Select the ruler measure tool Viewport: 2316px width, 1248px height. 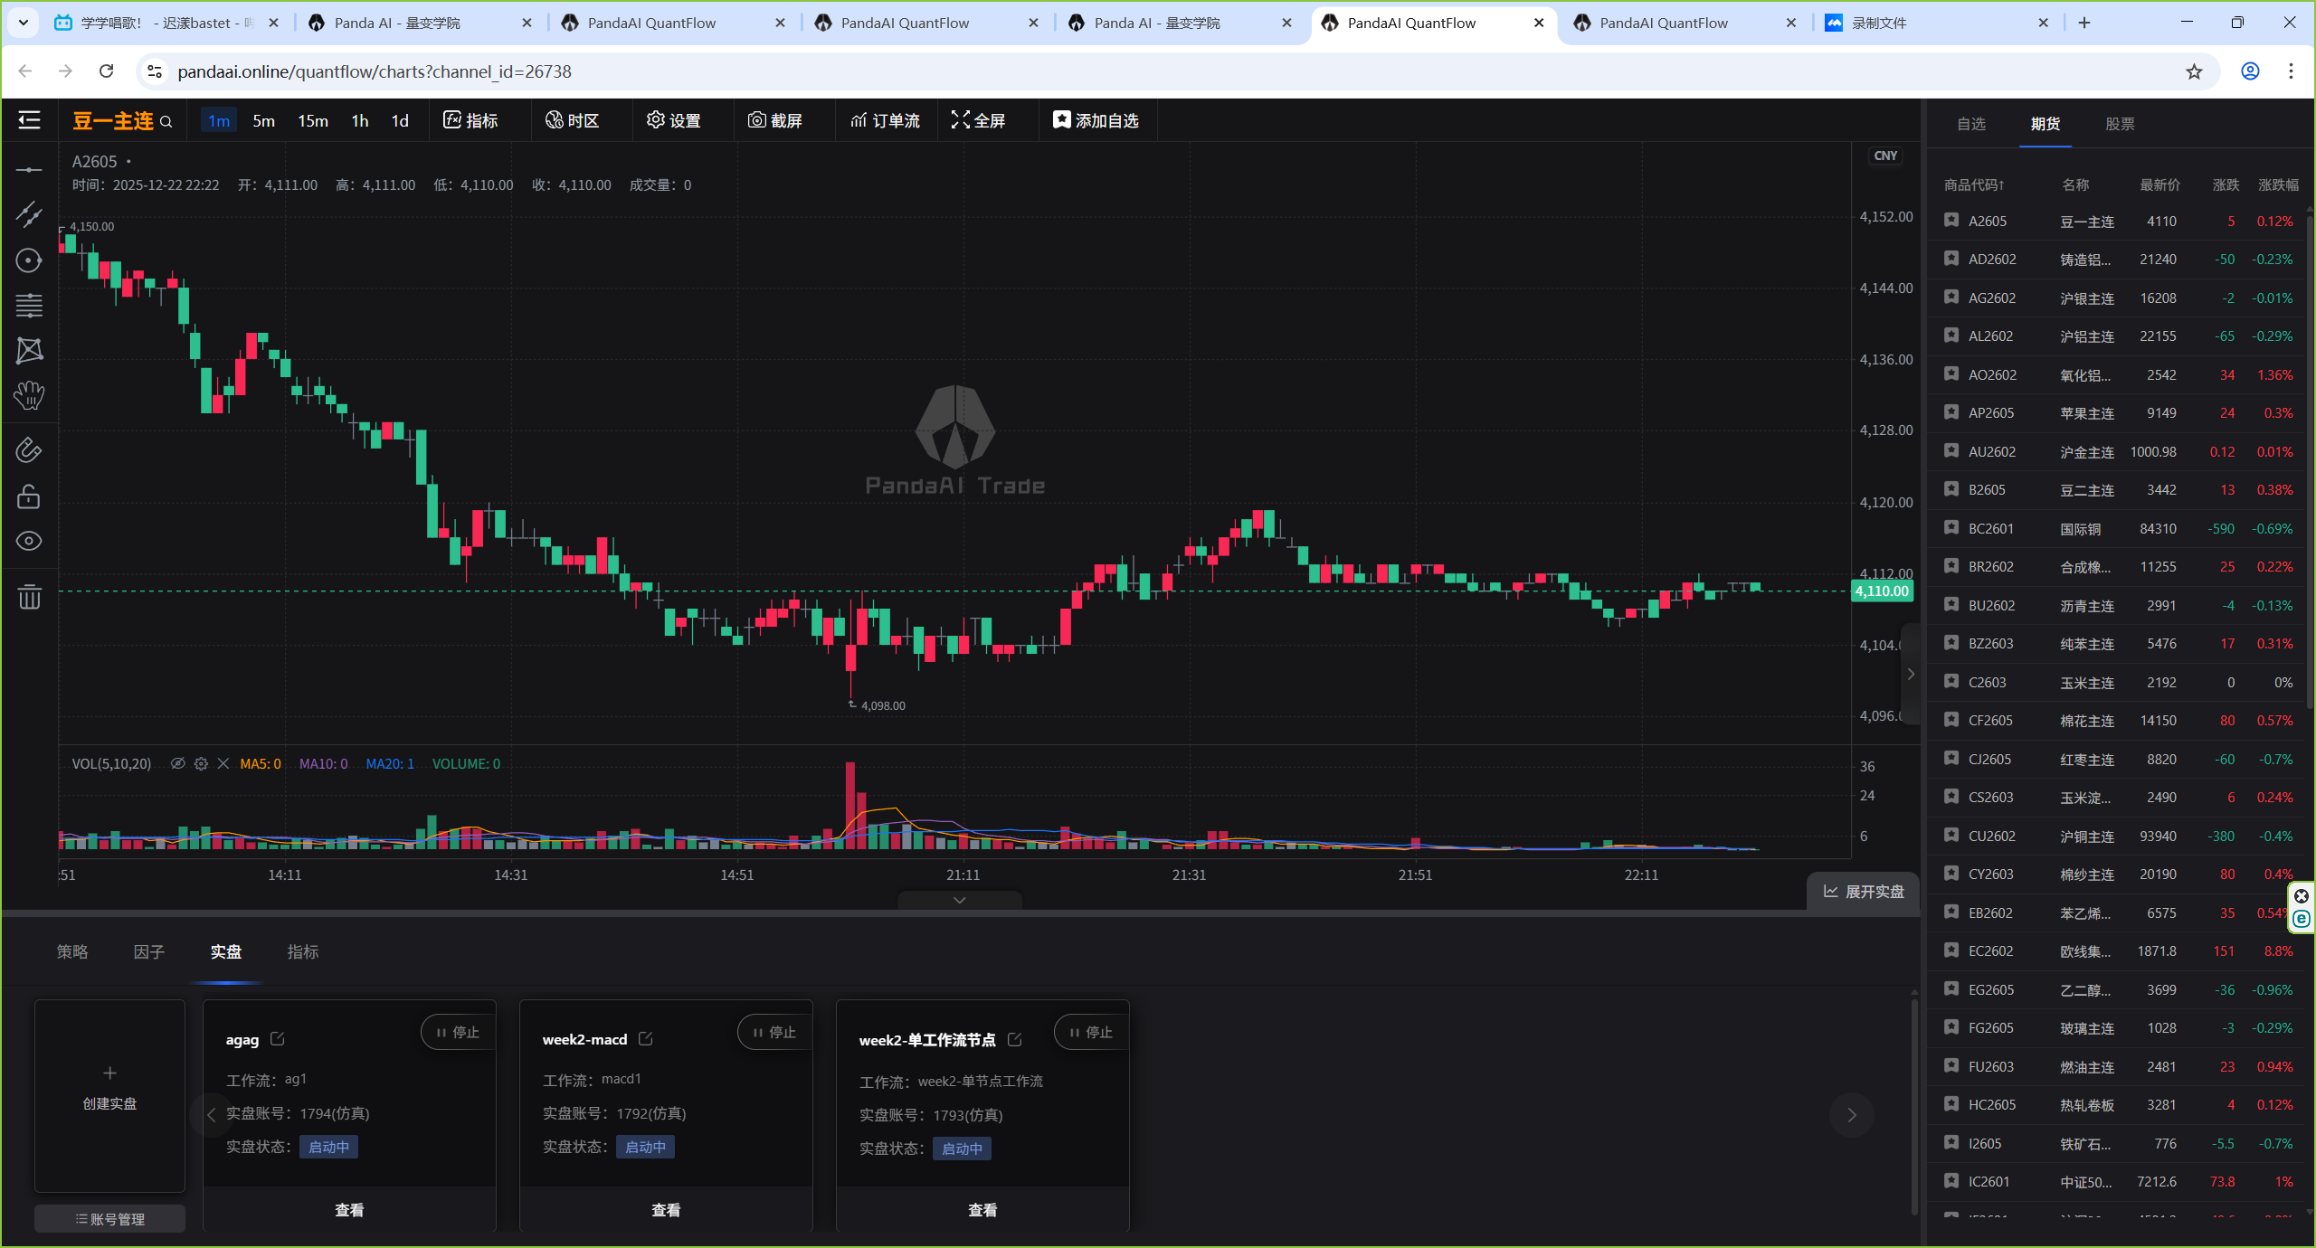[29, 449]
